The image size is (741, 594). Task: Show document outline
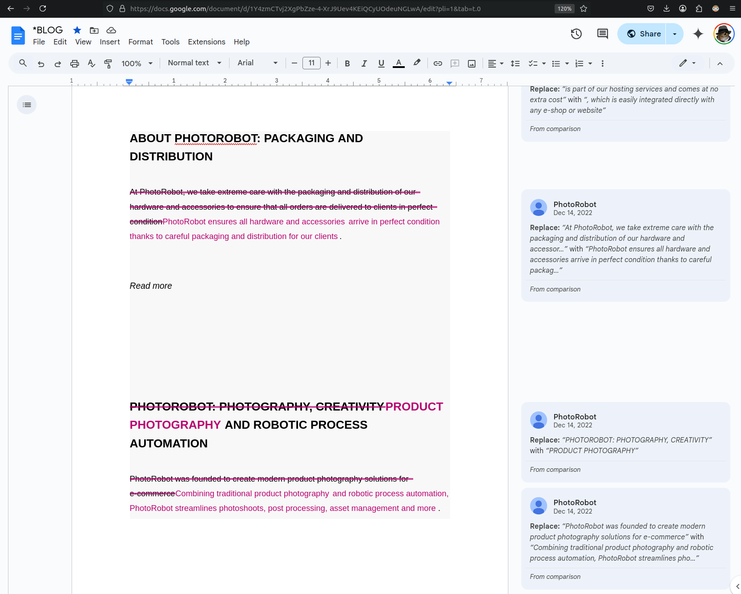coord(27,105)
